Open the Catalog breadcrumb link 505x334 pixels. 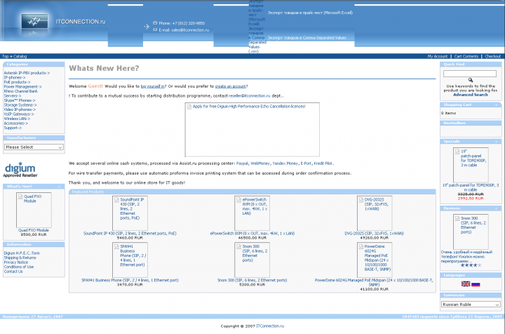[x=20, y=56]
